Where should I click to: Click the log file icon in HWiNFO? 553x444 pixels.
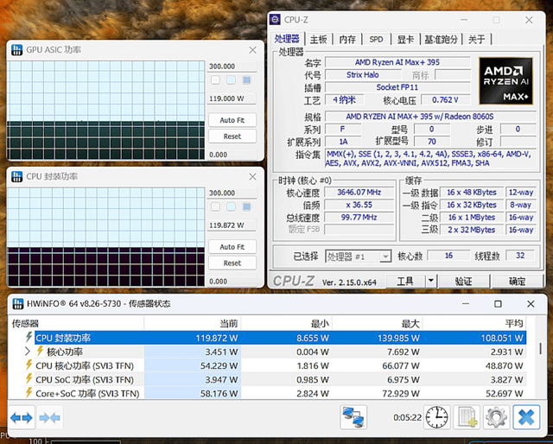pyautogui.click(x=467, y=417)
